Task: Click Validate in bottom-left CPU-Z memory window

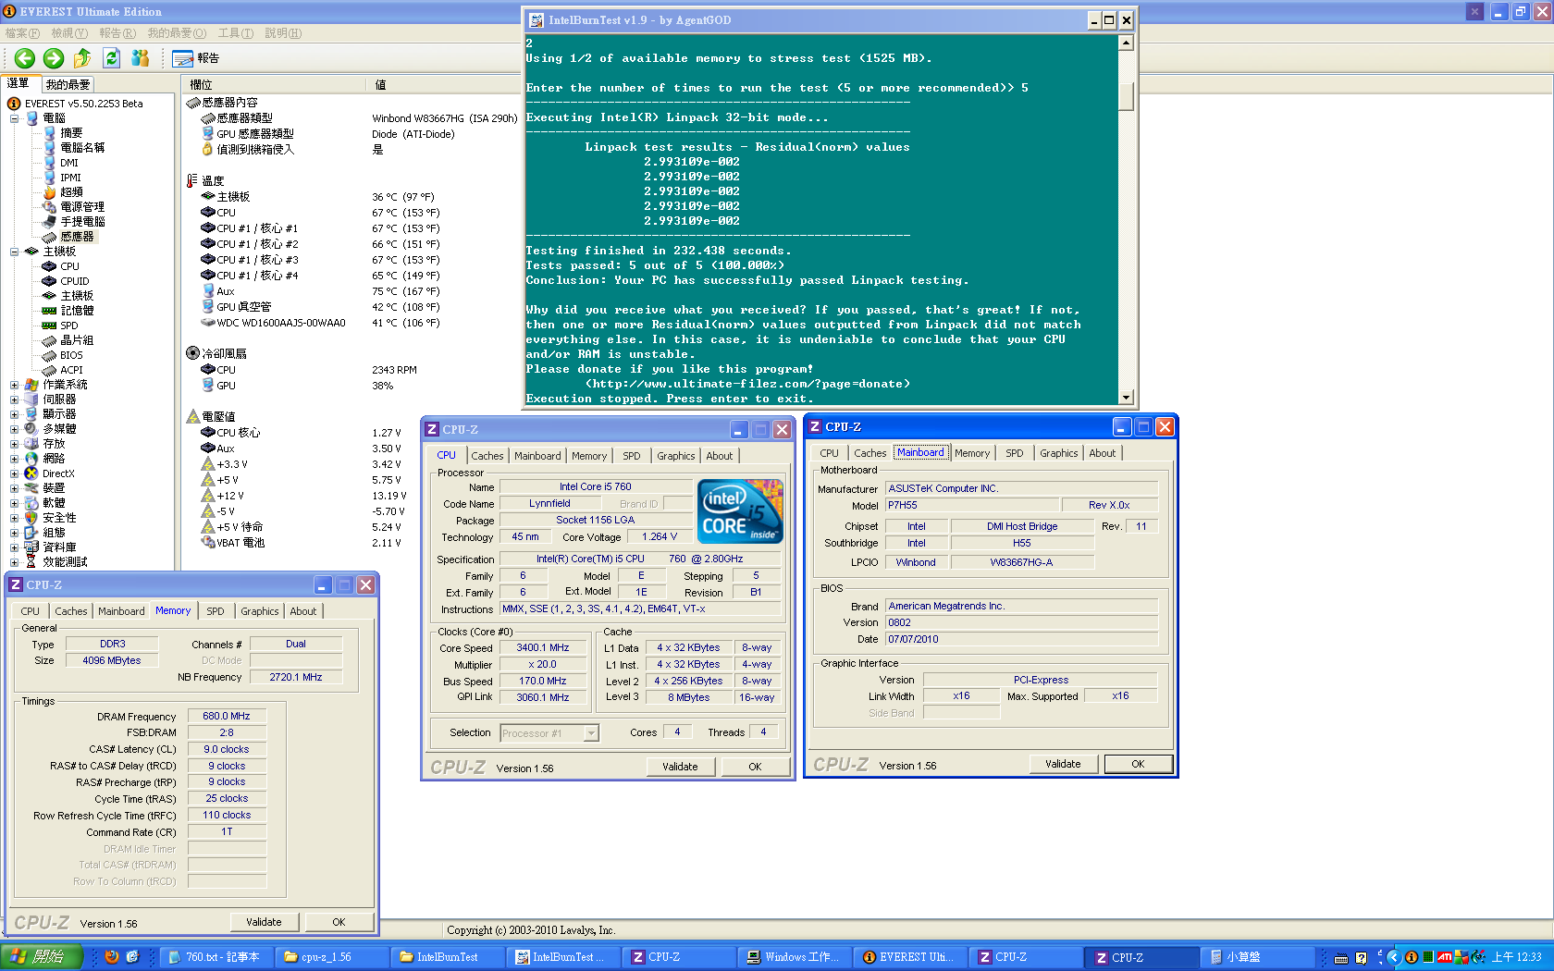Action: coord(264,922)
